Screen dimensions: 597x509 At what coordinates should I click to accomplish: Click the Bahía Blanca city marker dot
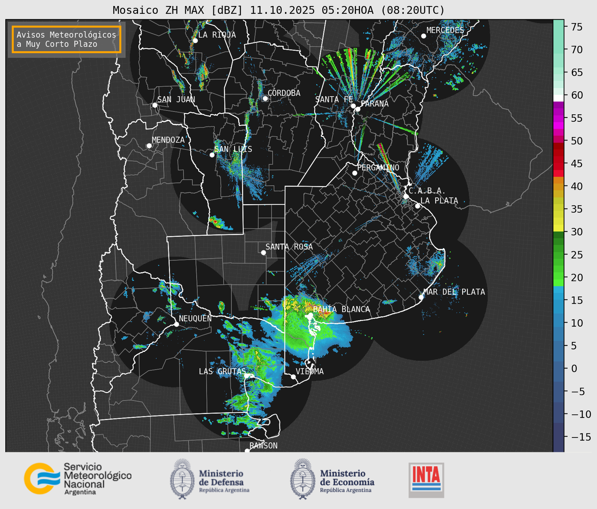(x=310, y=315)
